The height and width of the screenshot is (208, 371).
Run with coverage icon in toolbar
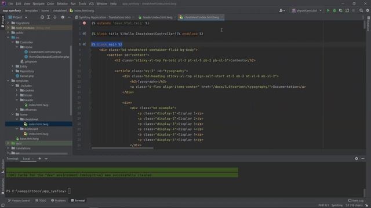click(341, 10)
